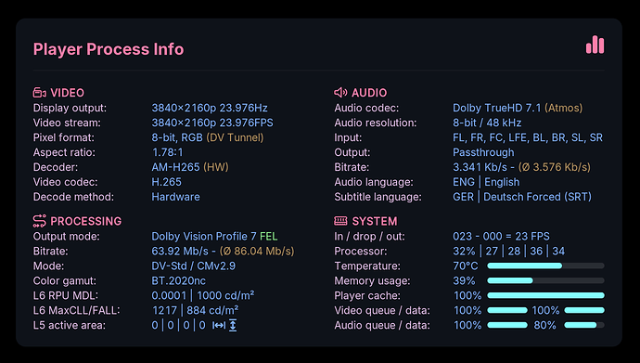
Task: Click the Audio queue progress bar
Action: coord(507,325)
